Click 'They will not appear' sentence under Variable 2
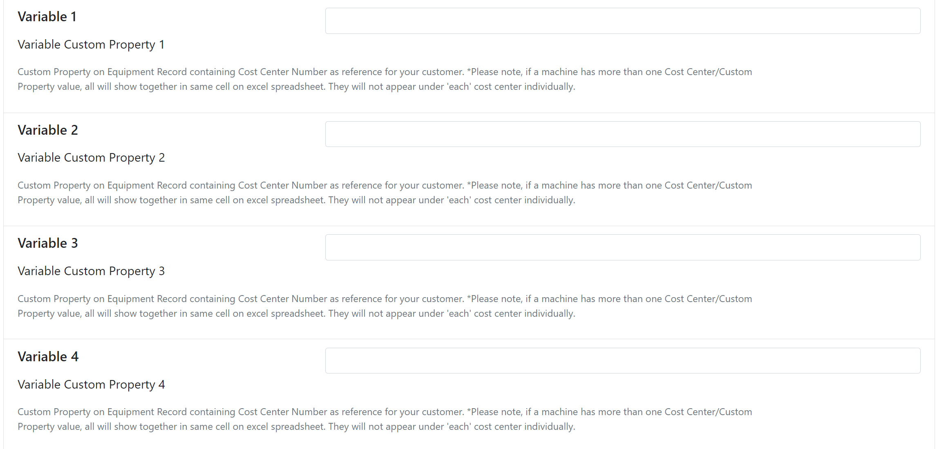The height and width of the screenshot is (449, 944). pos(452,200)
